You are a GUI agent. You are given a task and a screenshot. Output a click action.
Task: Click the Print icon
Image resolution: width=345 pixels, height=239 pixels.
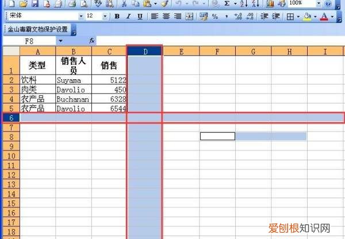(x=72, y=3)
